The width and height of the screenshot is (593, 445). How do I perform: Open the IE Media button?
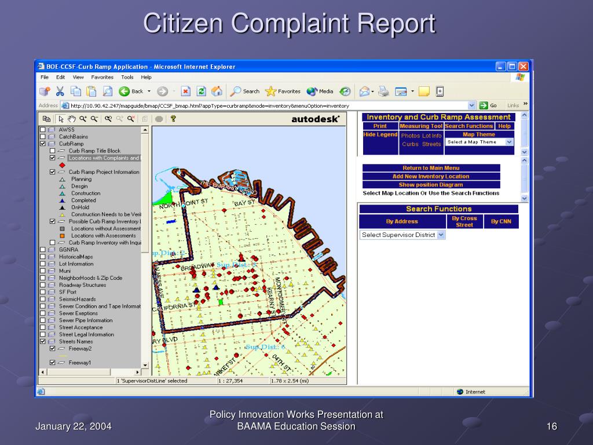[x=320, y=91]
